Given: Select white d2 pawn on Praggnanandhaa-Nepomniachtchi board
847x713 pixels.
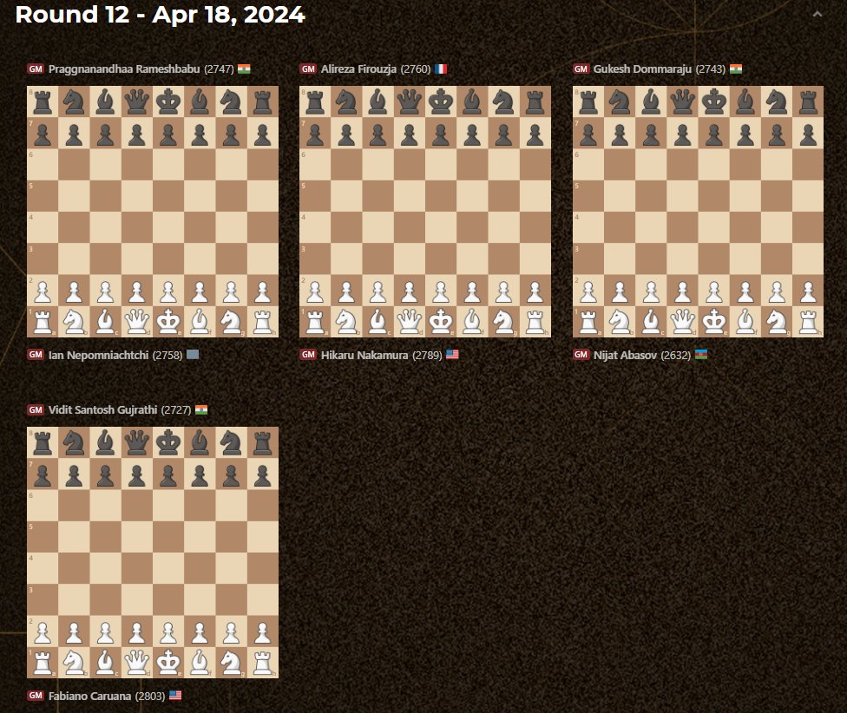Looking at the screenshot, I should (x=137, y=291).
